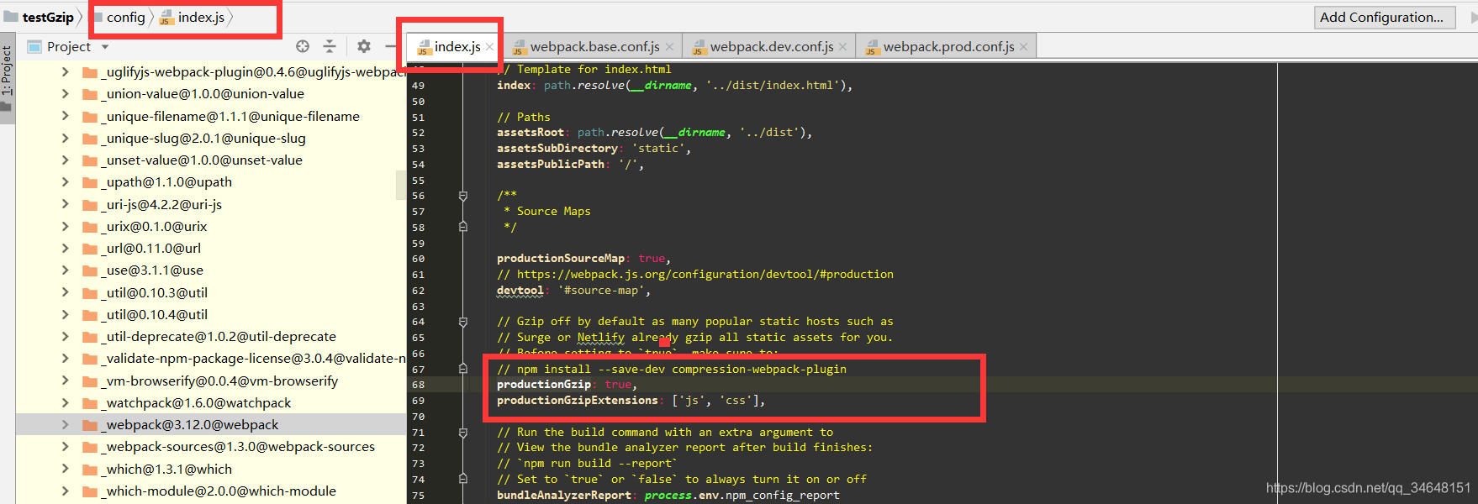Close the index.js tab
The width and height of the screenshot is (1478, 504).
(x=490, y=47)
